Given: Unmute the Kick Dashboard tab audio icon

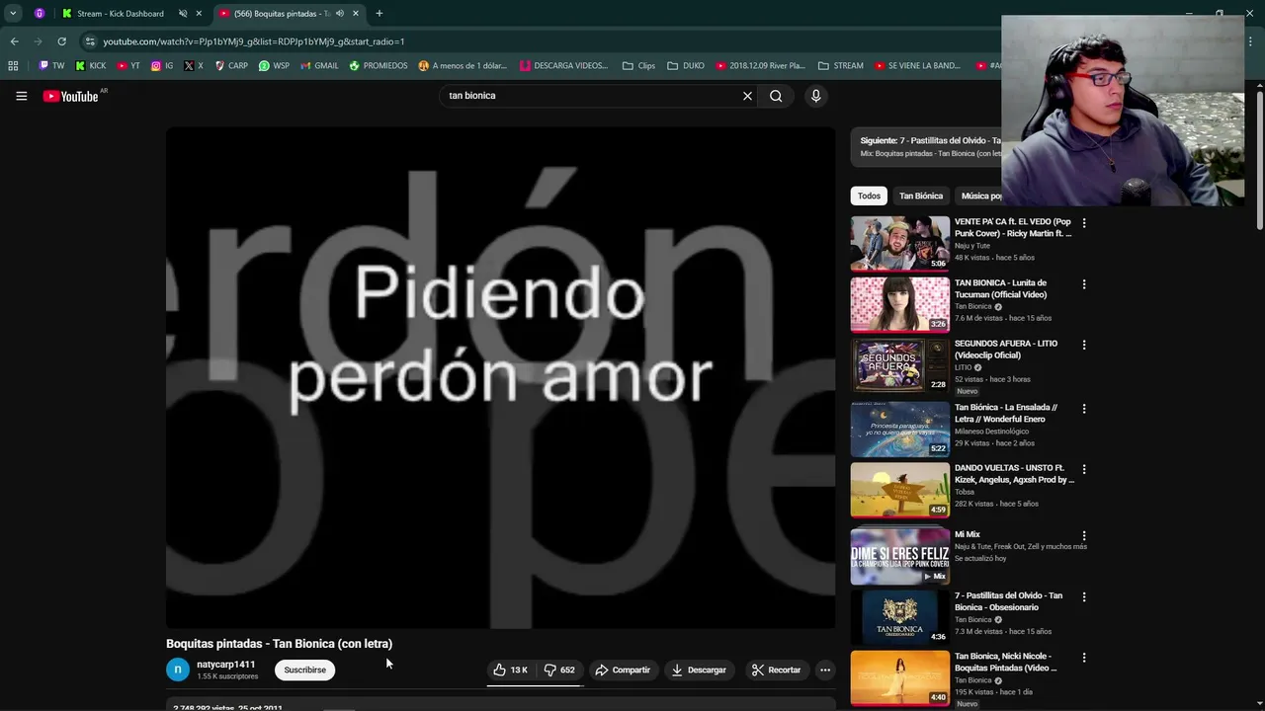Looking at the screenshot, I should pos(183,14).
